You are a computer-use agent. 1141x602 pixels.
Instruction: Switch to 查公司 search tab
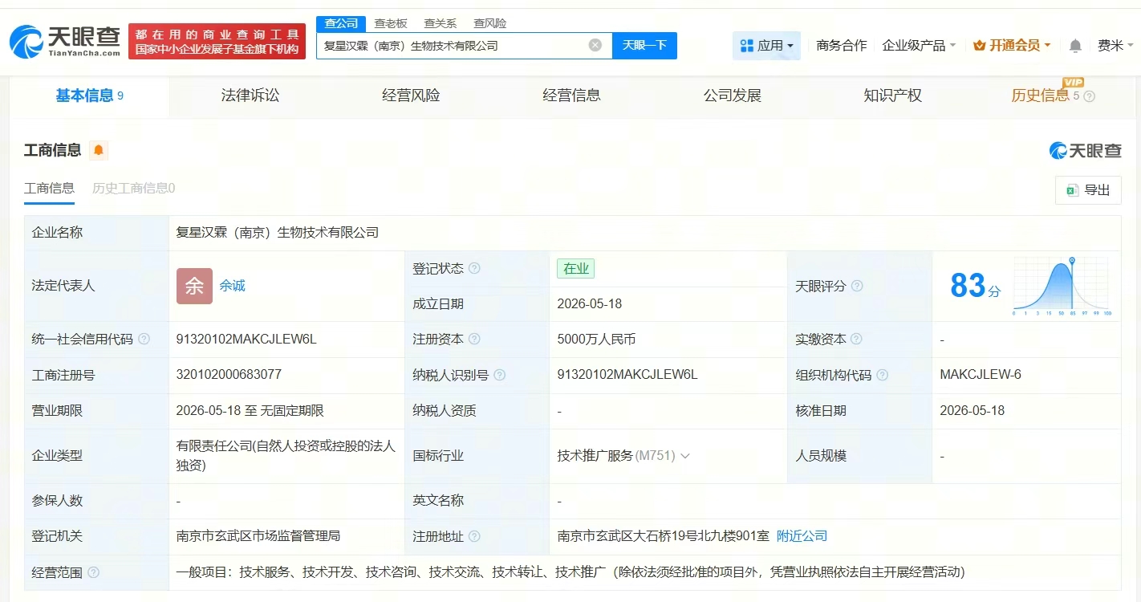(341, 23)
